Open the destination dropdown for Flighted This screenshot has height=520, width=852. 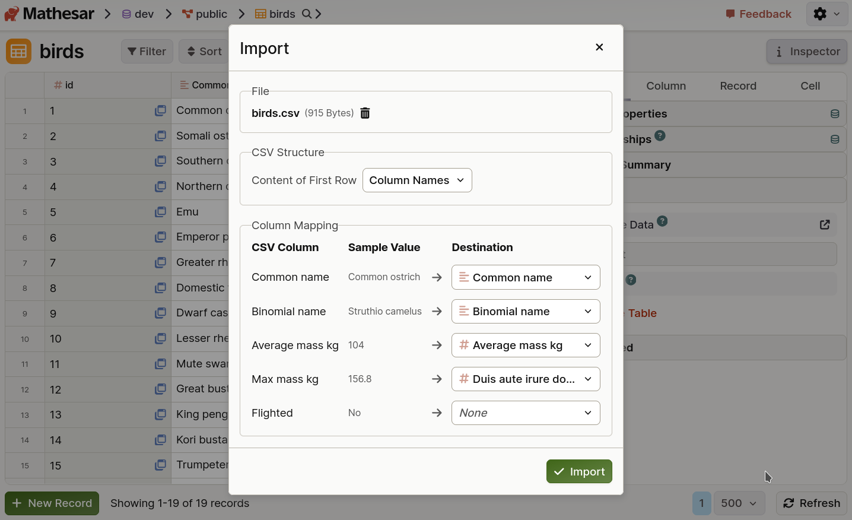coord(526,413)
